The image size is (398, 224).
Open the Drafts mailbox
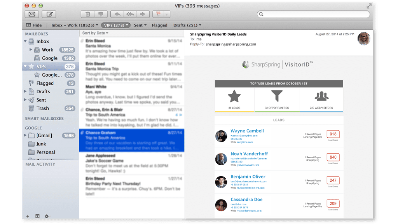pyautogui.click(x=43, y=92)
